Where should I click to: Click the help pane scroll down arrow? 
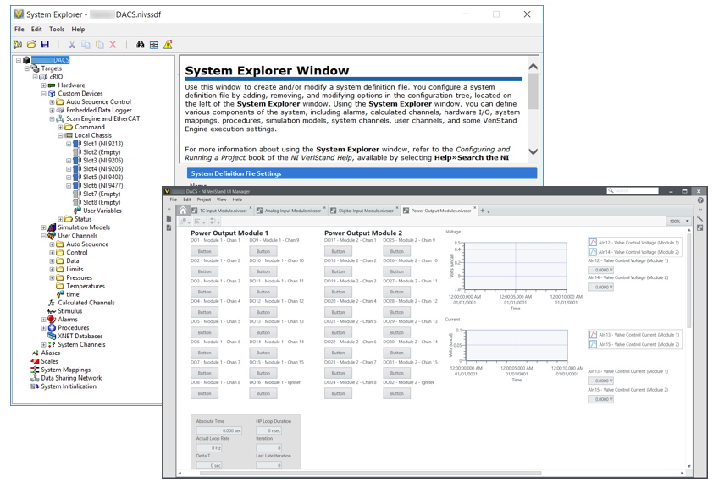(x=533, y=151)
